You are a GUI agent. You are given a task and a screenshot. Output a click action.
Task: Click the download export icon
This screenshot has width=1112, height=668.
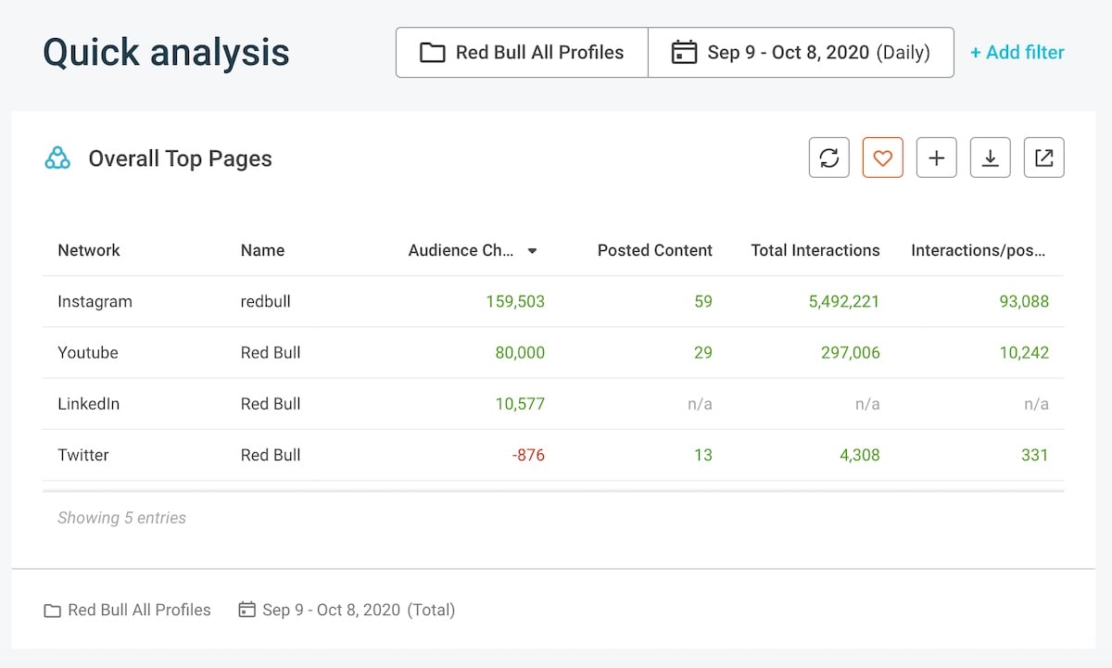991,158
